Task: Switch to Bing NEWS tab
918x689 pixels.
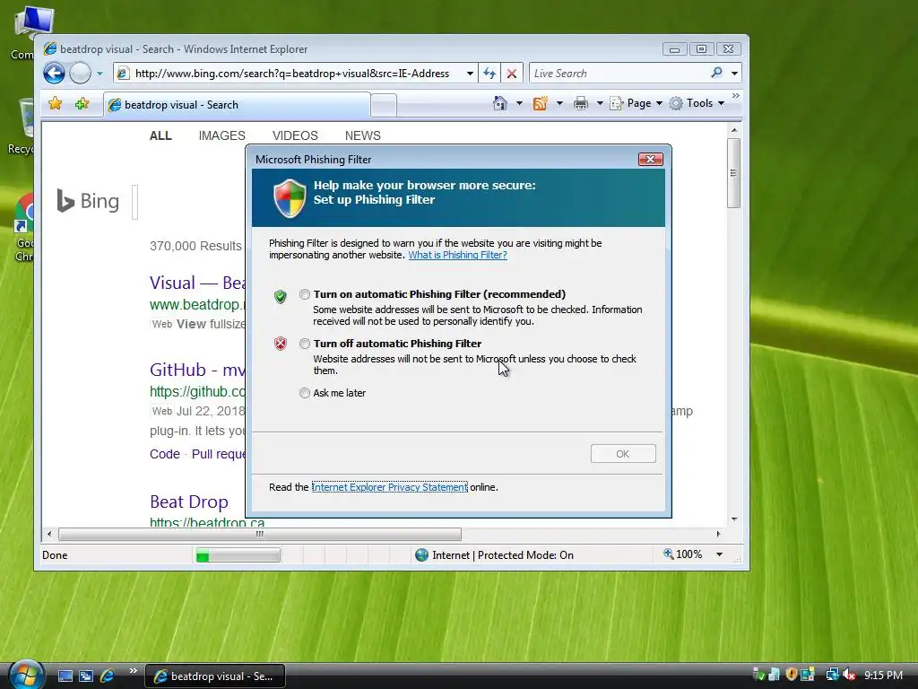Action: 362,136
